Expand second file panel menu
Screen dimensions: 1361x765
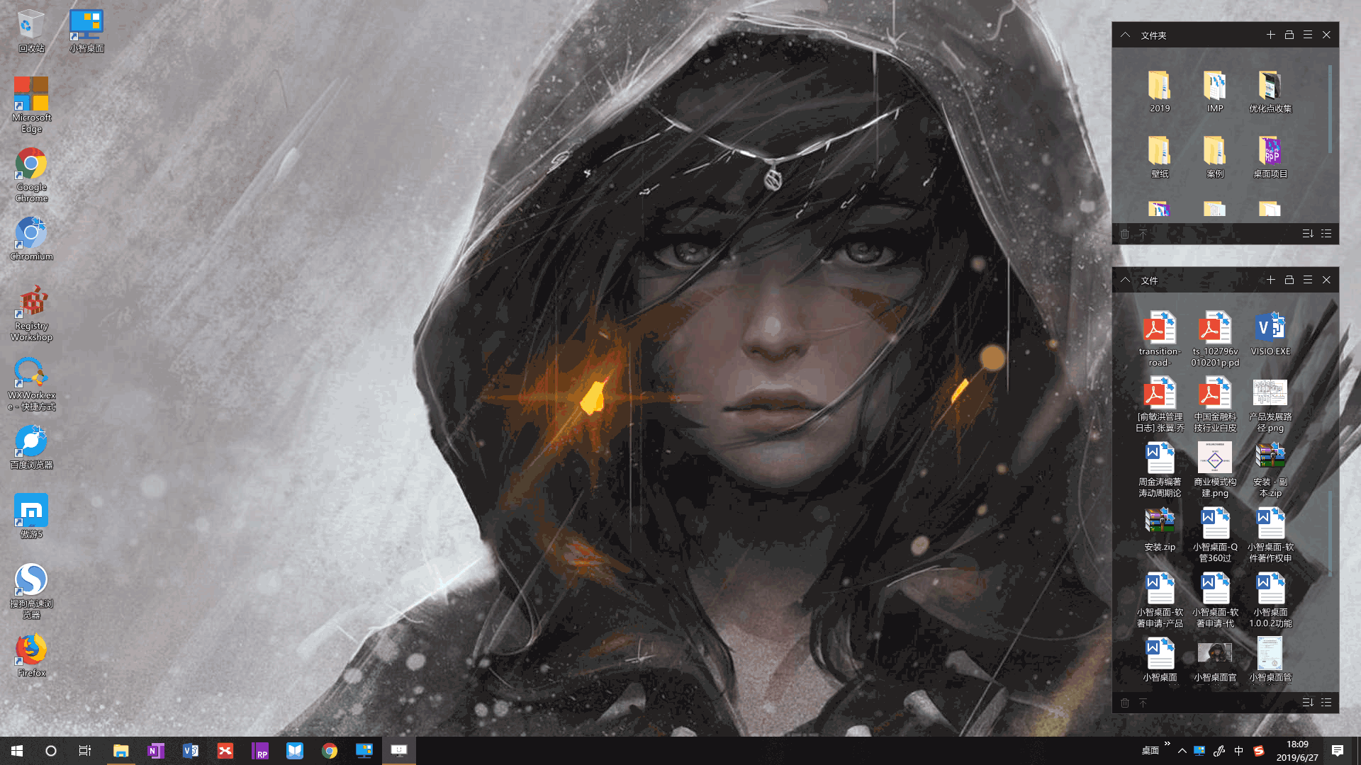pyautogui.click(x=1308, y=280)
